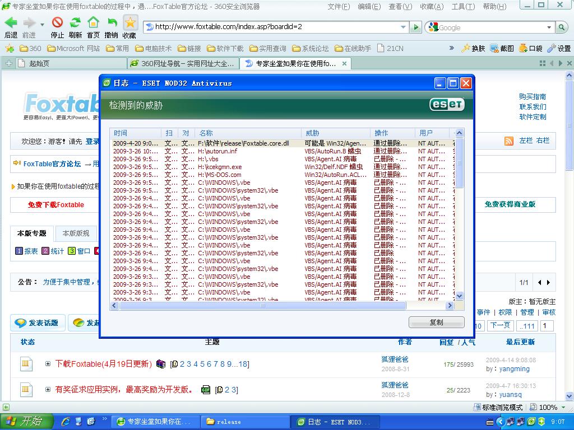
Task: Open the 收藏(A) menu
Action: click(x=432, y=7)
